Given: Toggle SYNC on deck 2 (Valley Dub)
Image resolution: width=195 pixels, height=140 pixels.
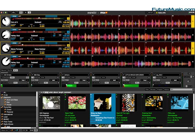Looking at the screenshot, I should [x=14, y=29].
